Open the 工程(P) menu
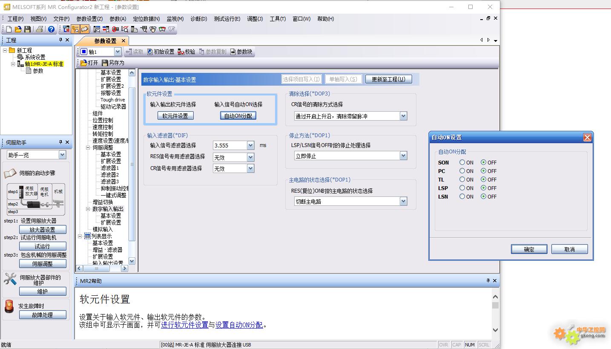 click(16, 19)
